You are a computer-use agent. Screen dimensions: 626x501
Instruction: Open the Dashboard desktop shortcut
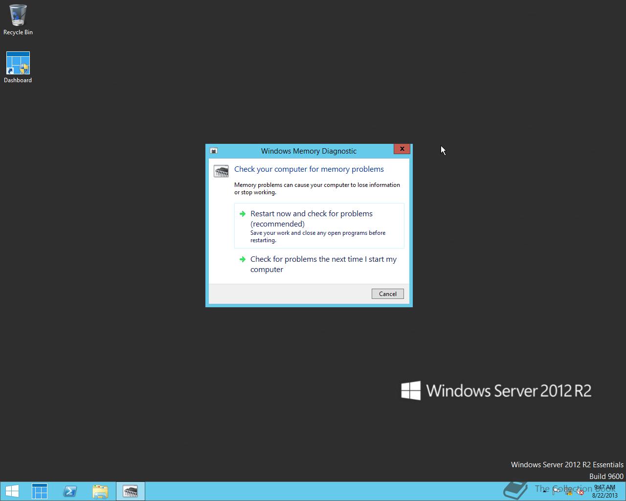[x=18, y=68]
